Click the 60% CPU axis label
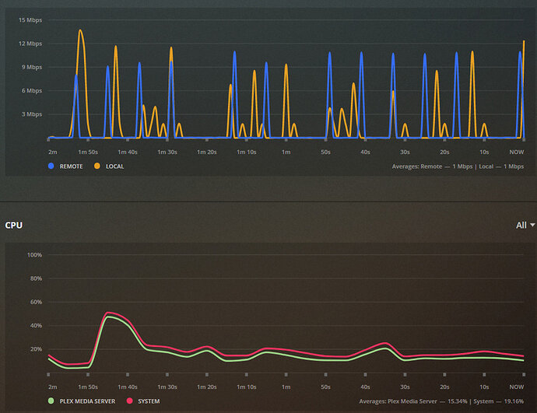This screenshot has width=537, height=413. click(x=36, y=302)
